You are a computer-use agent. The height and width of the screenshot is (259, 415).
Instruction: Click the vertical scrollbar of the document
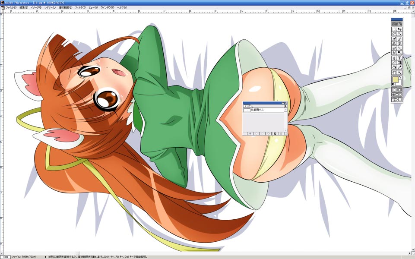click(x=413, y=132)
